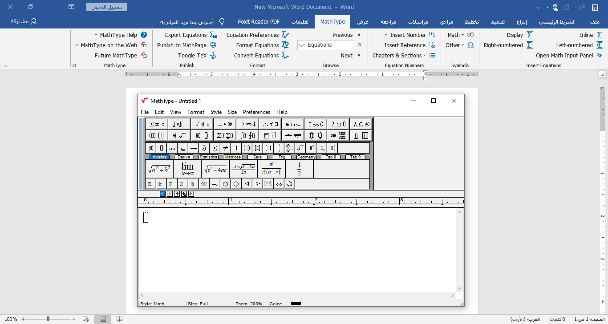The height and width of the screenshot is (324, 608).
Task: Insert the pi symbol from the small bar
Action: pyautogui.click(x=151, y=148)
